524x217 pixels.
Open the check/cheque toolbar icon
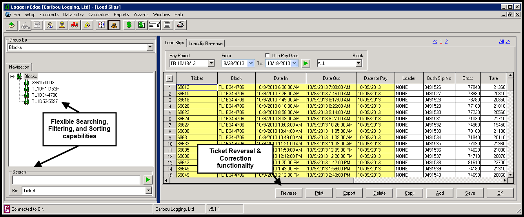[155, 25]
